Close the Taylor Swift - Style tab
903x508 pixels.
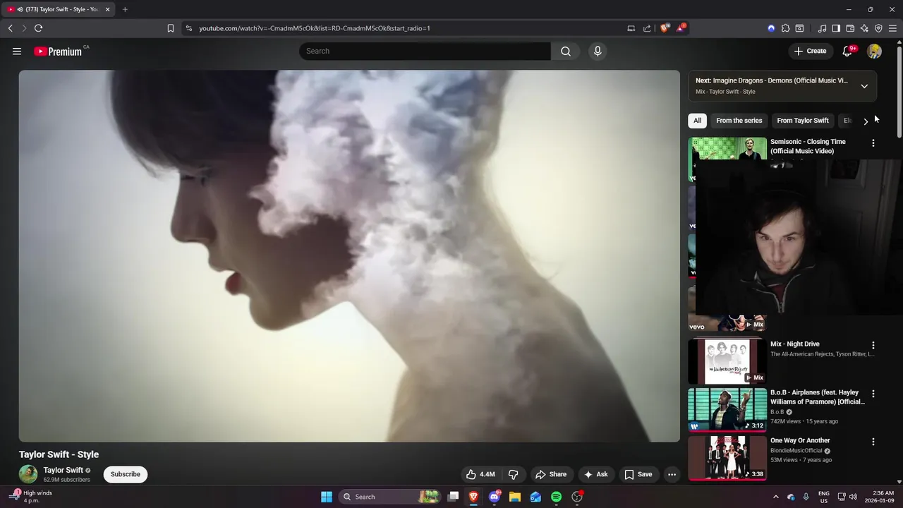tap(108, 9)
